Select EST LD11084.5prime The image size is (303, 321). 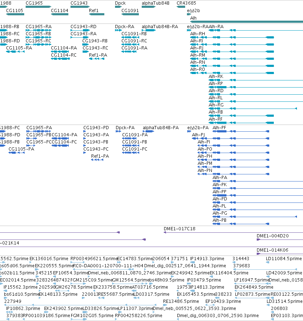click(x=284, y=259)
